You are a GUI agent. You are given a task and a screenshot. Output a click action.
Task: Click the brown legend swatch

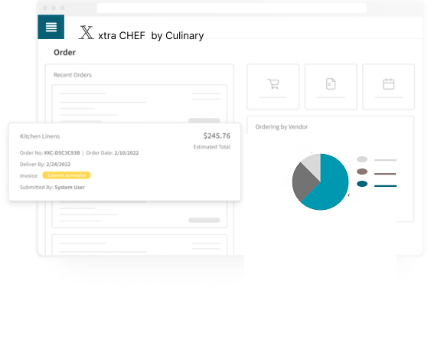pyautogui.click(x=362, y=172)
